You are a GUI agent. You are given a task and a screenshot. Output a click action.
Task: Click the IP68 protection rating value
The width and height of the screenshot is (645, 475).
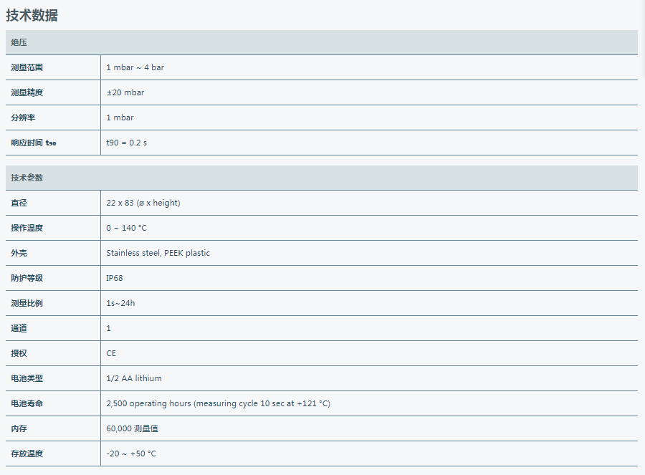[x=115, y=278]
